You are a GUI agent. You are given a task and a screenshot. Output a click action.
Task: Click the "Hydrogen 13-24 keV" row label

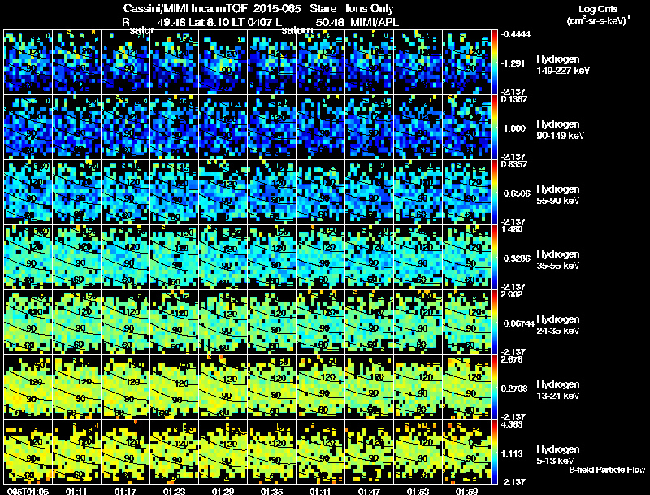pyautogui.click(x=558, y=390)
